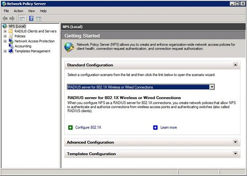The width and height of the screenshot is (247, 176).
Task: Minimize the Network Policy Server window
Action: click(x=232, y=4)
